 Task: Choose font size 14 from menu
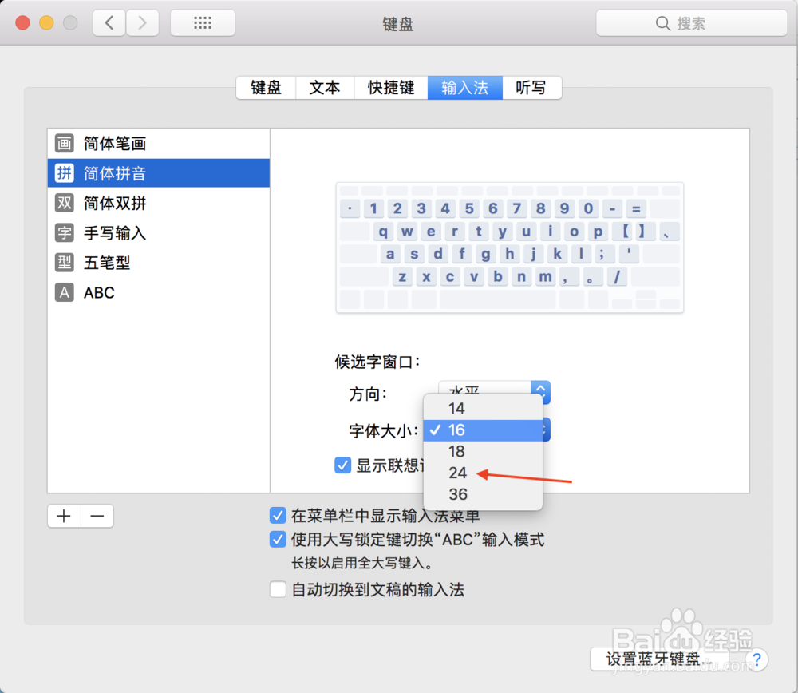[483, 408]
